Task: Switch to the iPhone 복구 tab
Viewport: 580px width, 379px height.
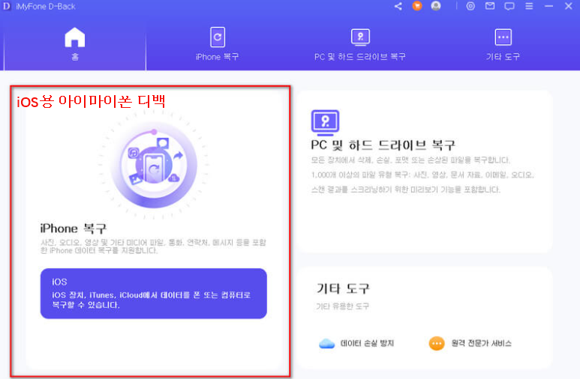Action: coord(217,44)
